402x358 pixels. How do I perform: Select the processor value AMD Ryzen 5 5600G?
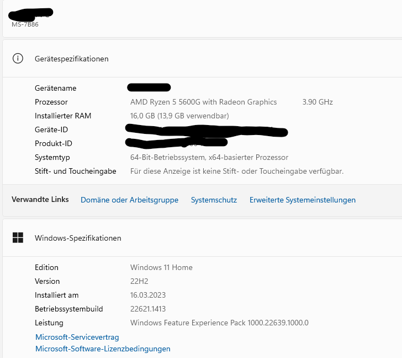coord(204,102)
